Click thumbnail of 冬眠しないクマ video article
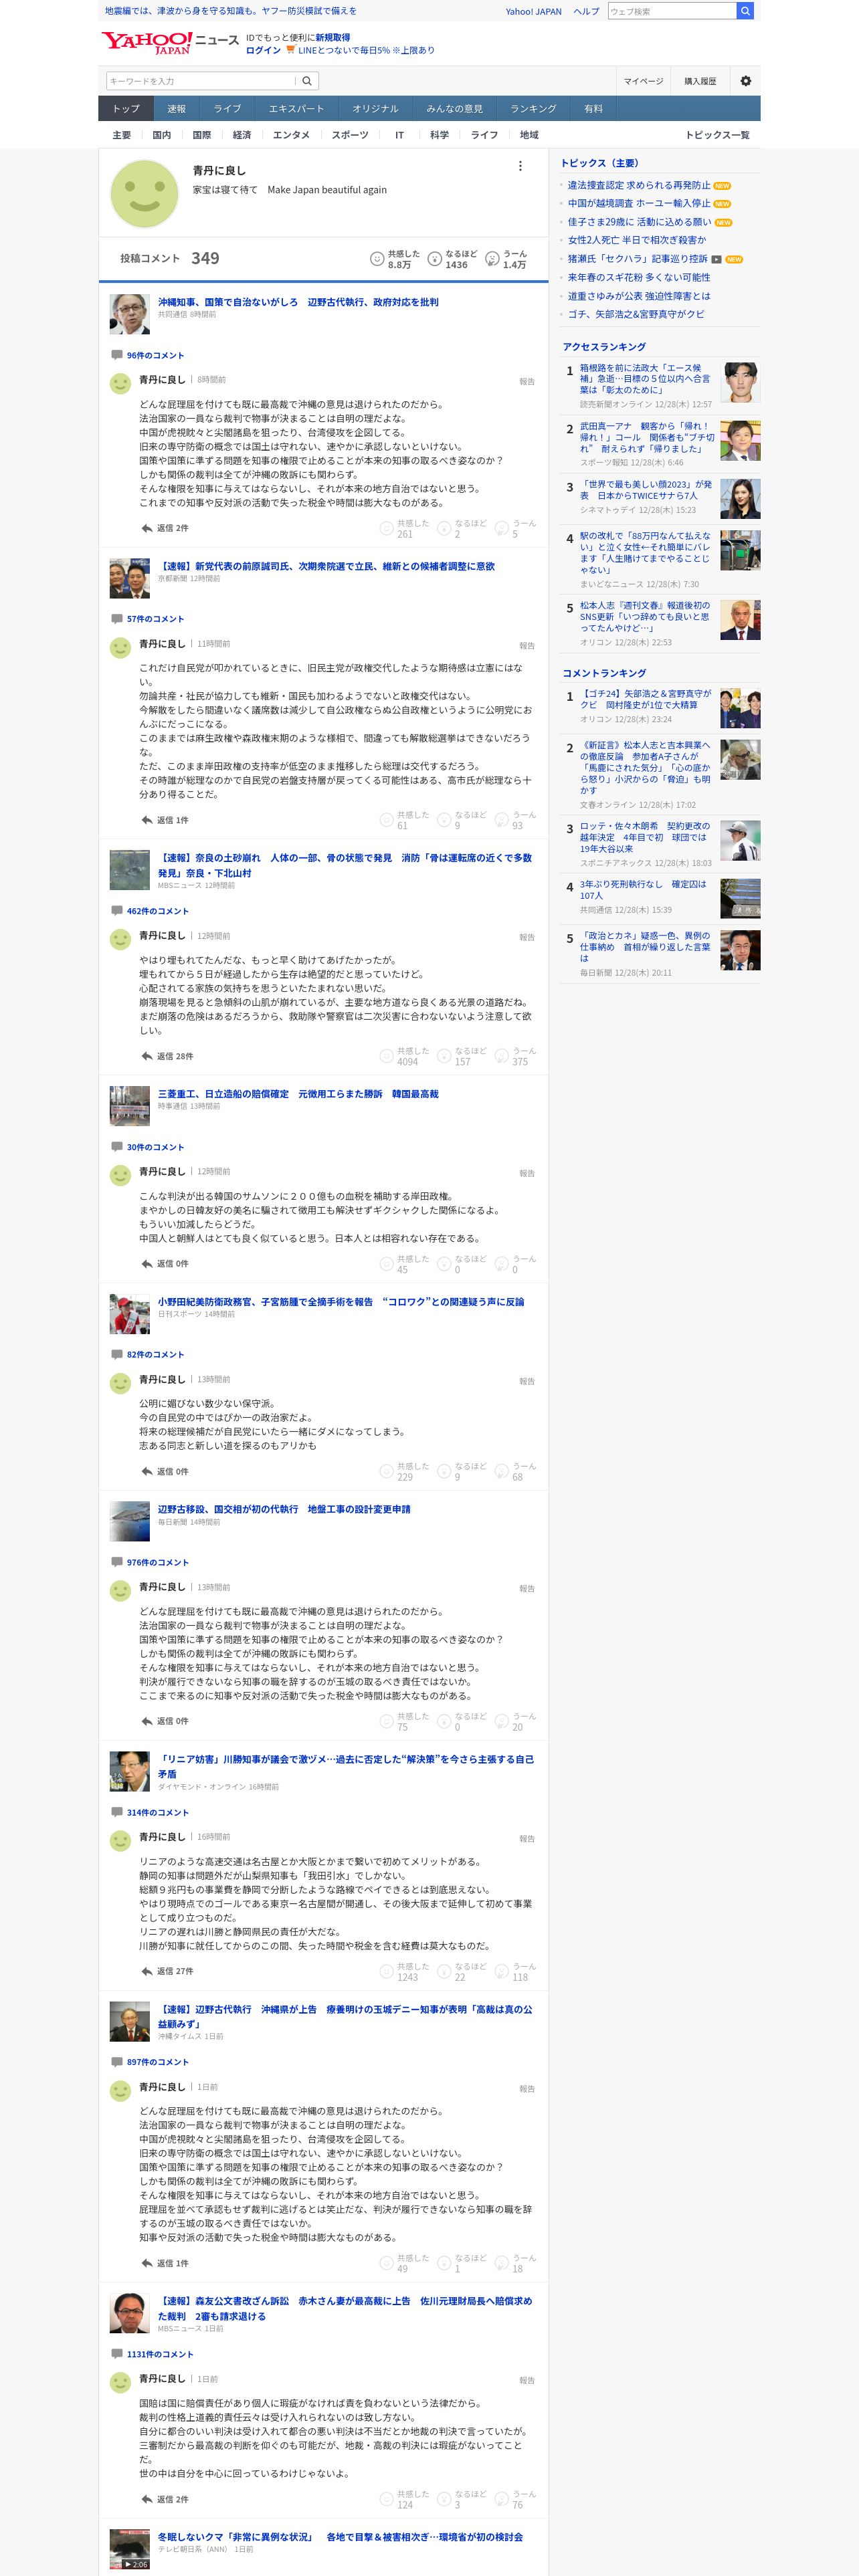This screenshot has width=859, height=2576. tap(129, 2549)
